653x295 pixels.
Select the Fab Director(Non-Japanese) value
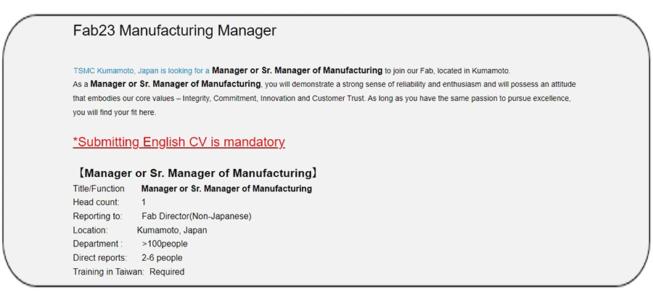tap(197, 216)
